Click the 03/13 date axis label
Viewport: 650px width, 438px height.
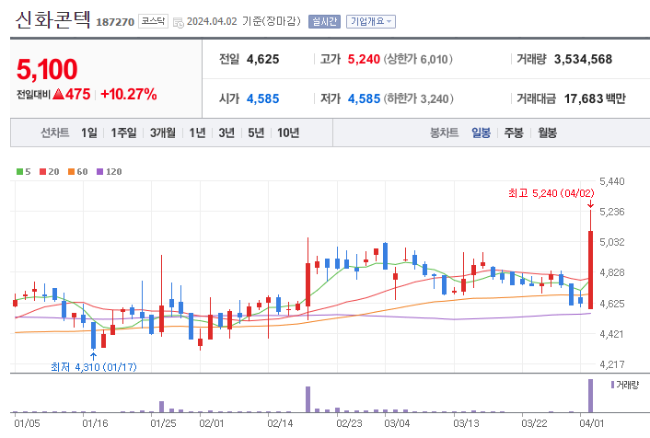467,423
